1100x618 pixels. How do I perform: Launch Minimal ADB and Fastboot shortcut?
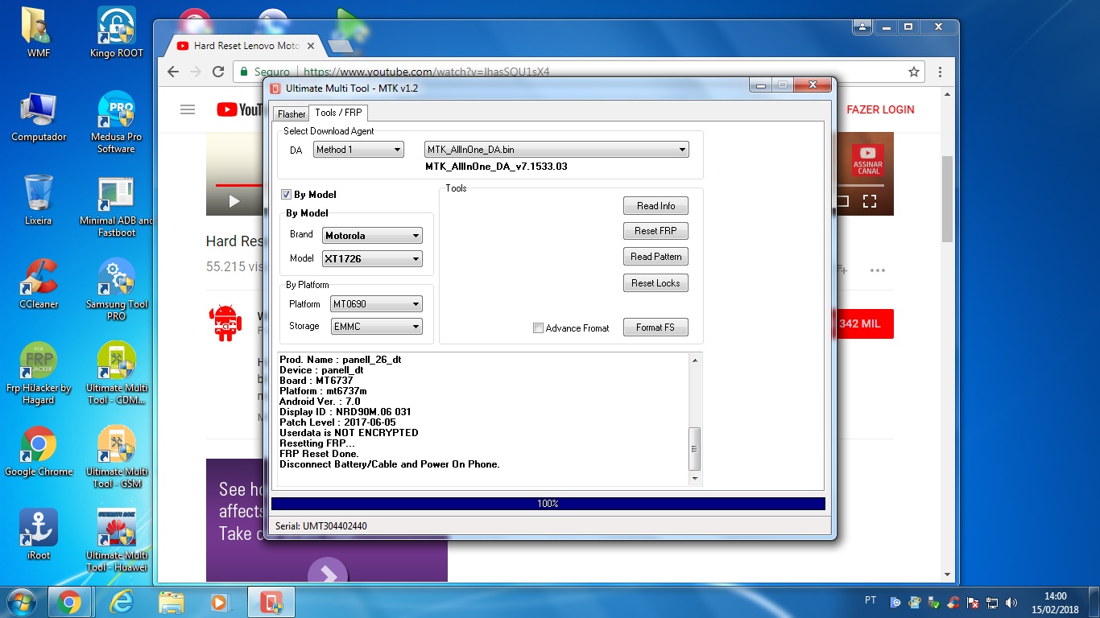click(116, 207)
